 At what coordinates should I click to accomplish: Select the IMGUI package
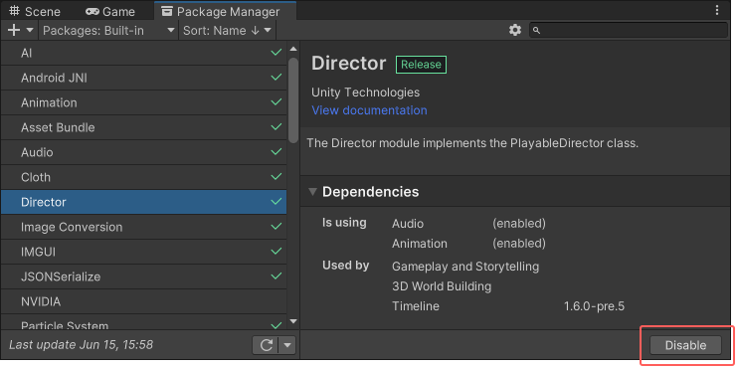143,252
